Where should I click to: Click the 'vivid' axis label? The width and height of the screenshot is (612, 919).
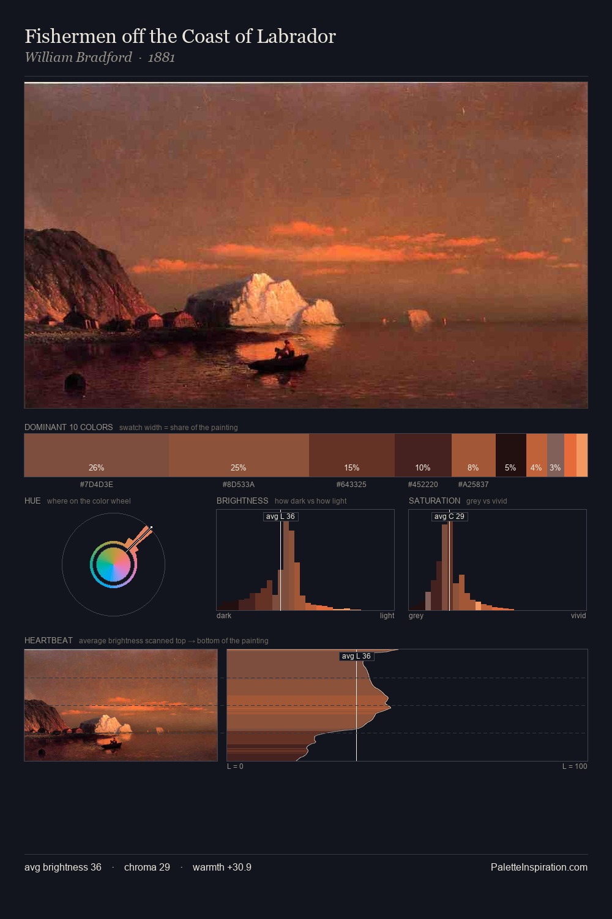578,616
